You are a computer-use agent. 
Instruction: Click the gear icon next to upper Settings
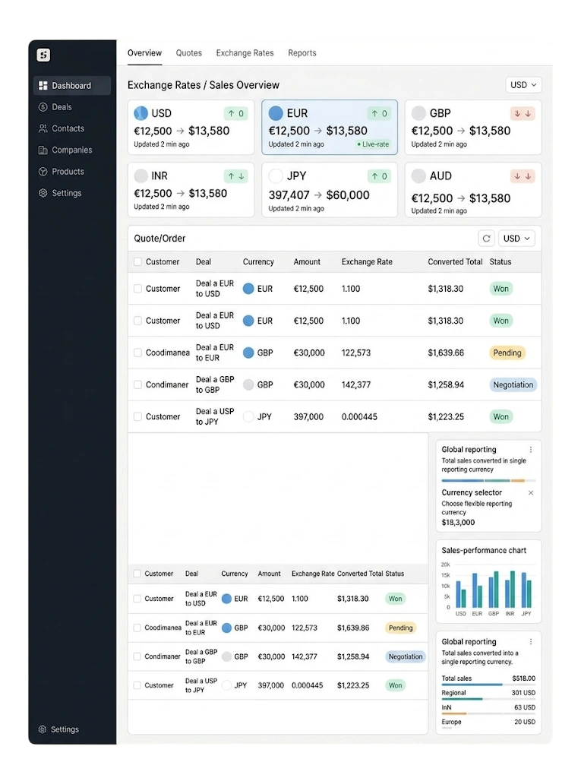coord(43,193)
